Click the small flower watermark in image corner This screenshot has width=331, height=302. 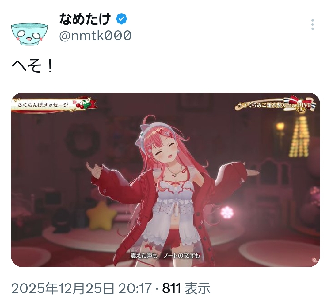tap(314, 260)
